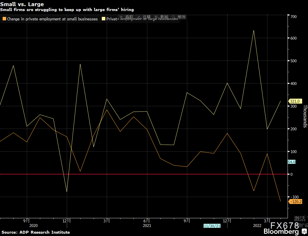Click the 54.0 light blue value tag
The height and width of the screenshot is (236, 308).
click(x=291, y=162)
